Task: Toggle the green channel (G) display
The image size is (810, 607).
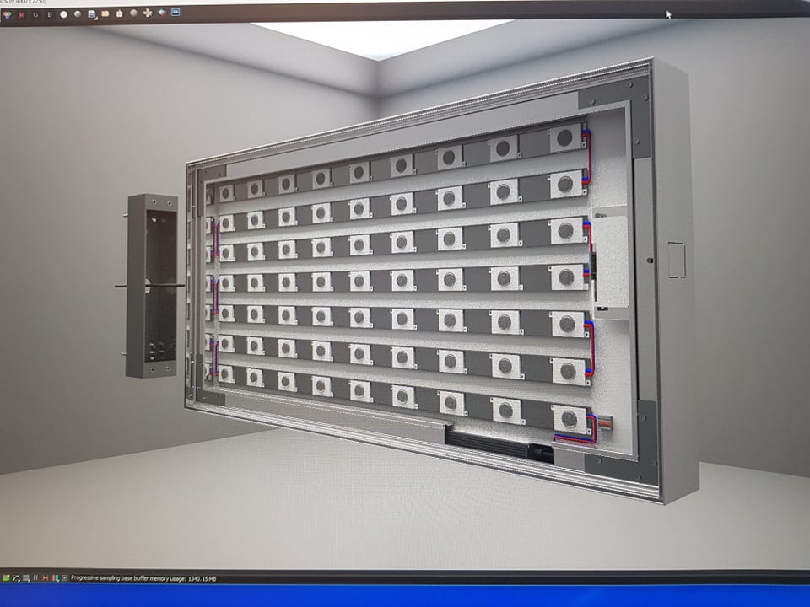Action: click(x=35, y=15)
